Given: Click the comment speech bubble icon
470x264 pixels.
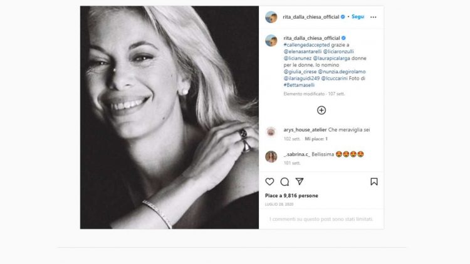Looking at the screenshot, I should pos(285,181).
